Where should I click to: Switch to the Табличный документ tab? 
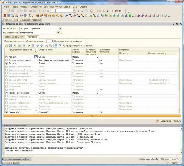point(14,37)
